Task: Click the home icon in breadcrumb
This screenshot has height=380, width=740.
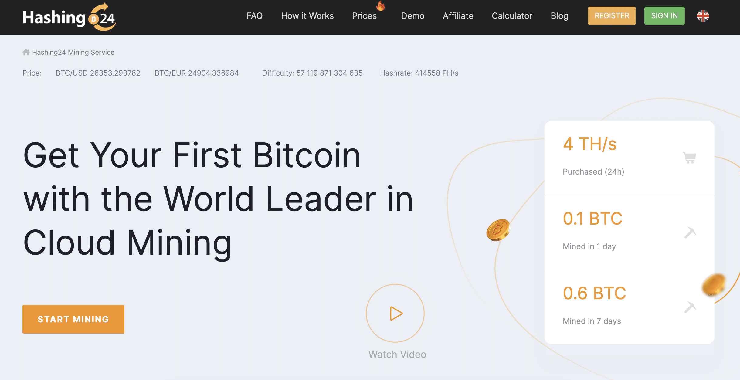Action: tap(26, 52)
